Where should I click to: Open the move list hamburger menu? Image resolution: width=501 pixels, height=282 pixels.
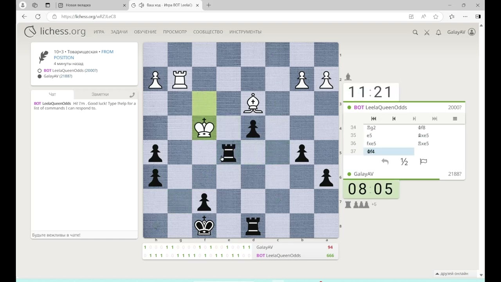(455, 119)
